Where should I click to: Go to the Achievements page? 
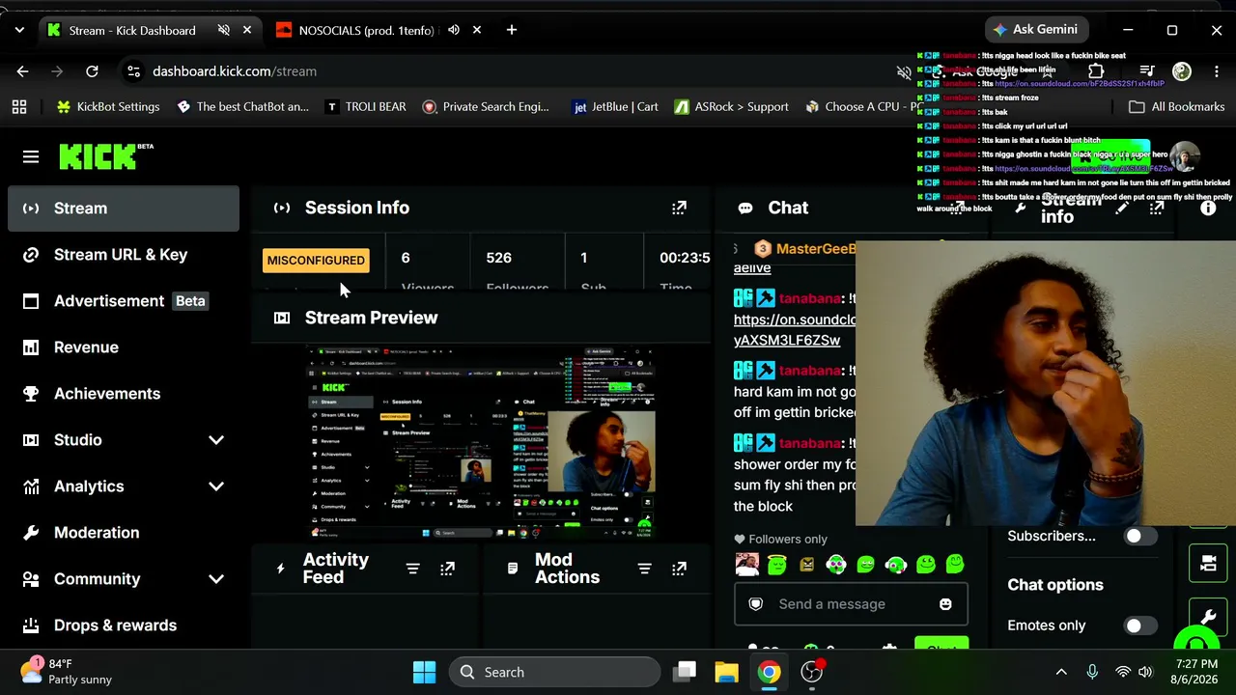(124, 394)
